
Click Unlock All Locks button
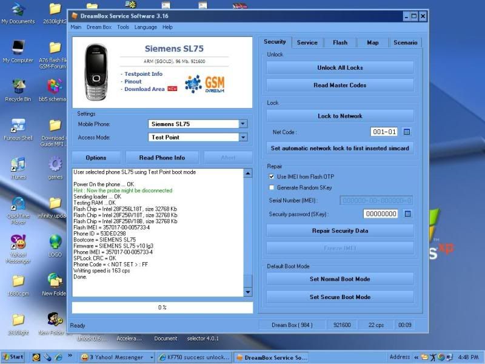[340, 67]
